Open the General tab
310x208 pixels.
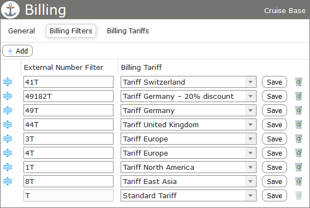click(21, 31)
